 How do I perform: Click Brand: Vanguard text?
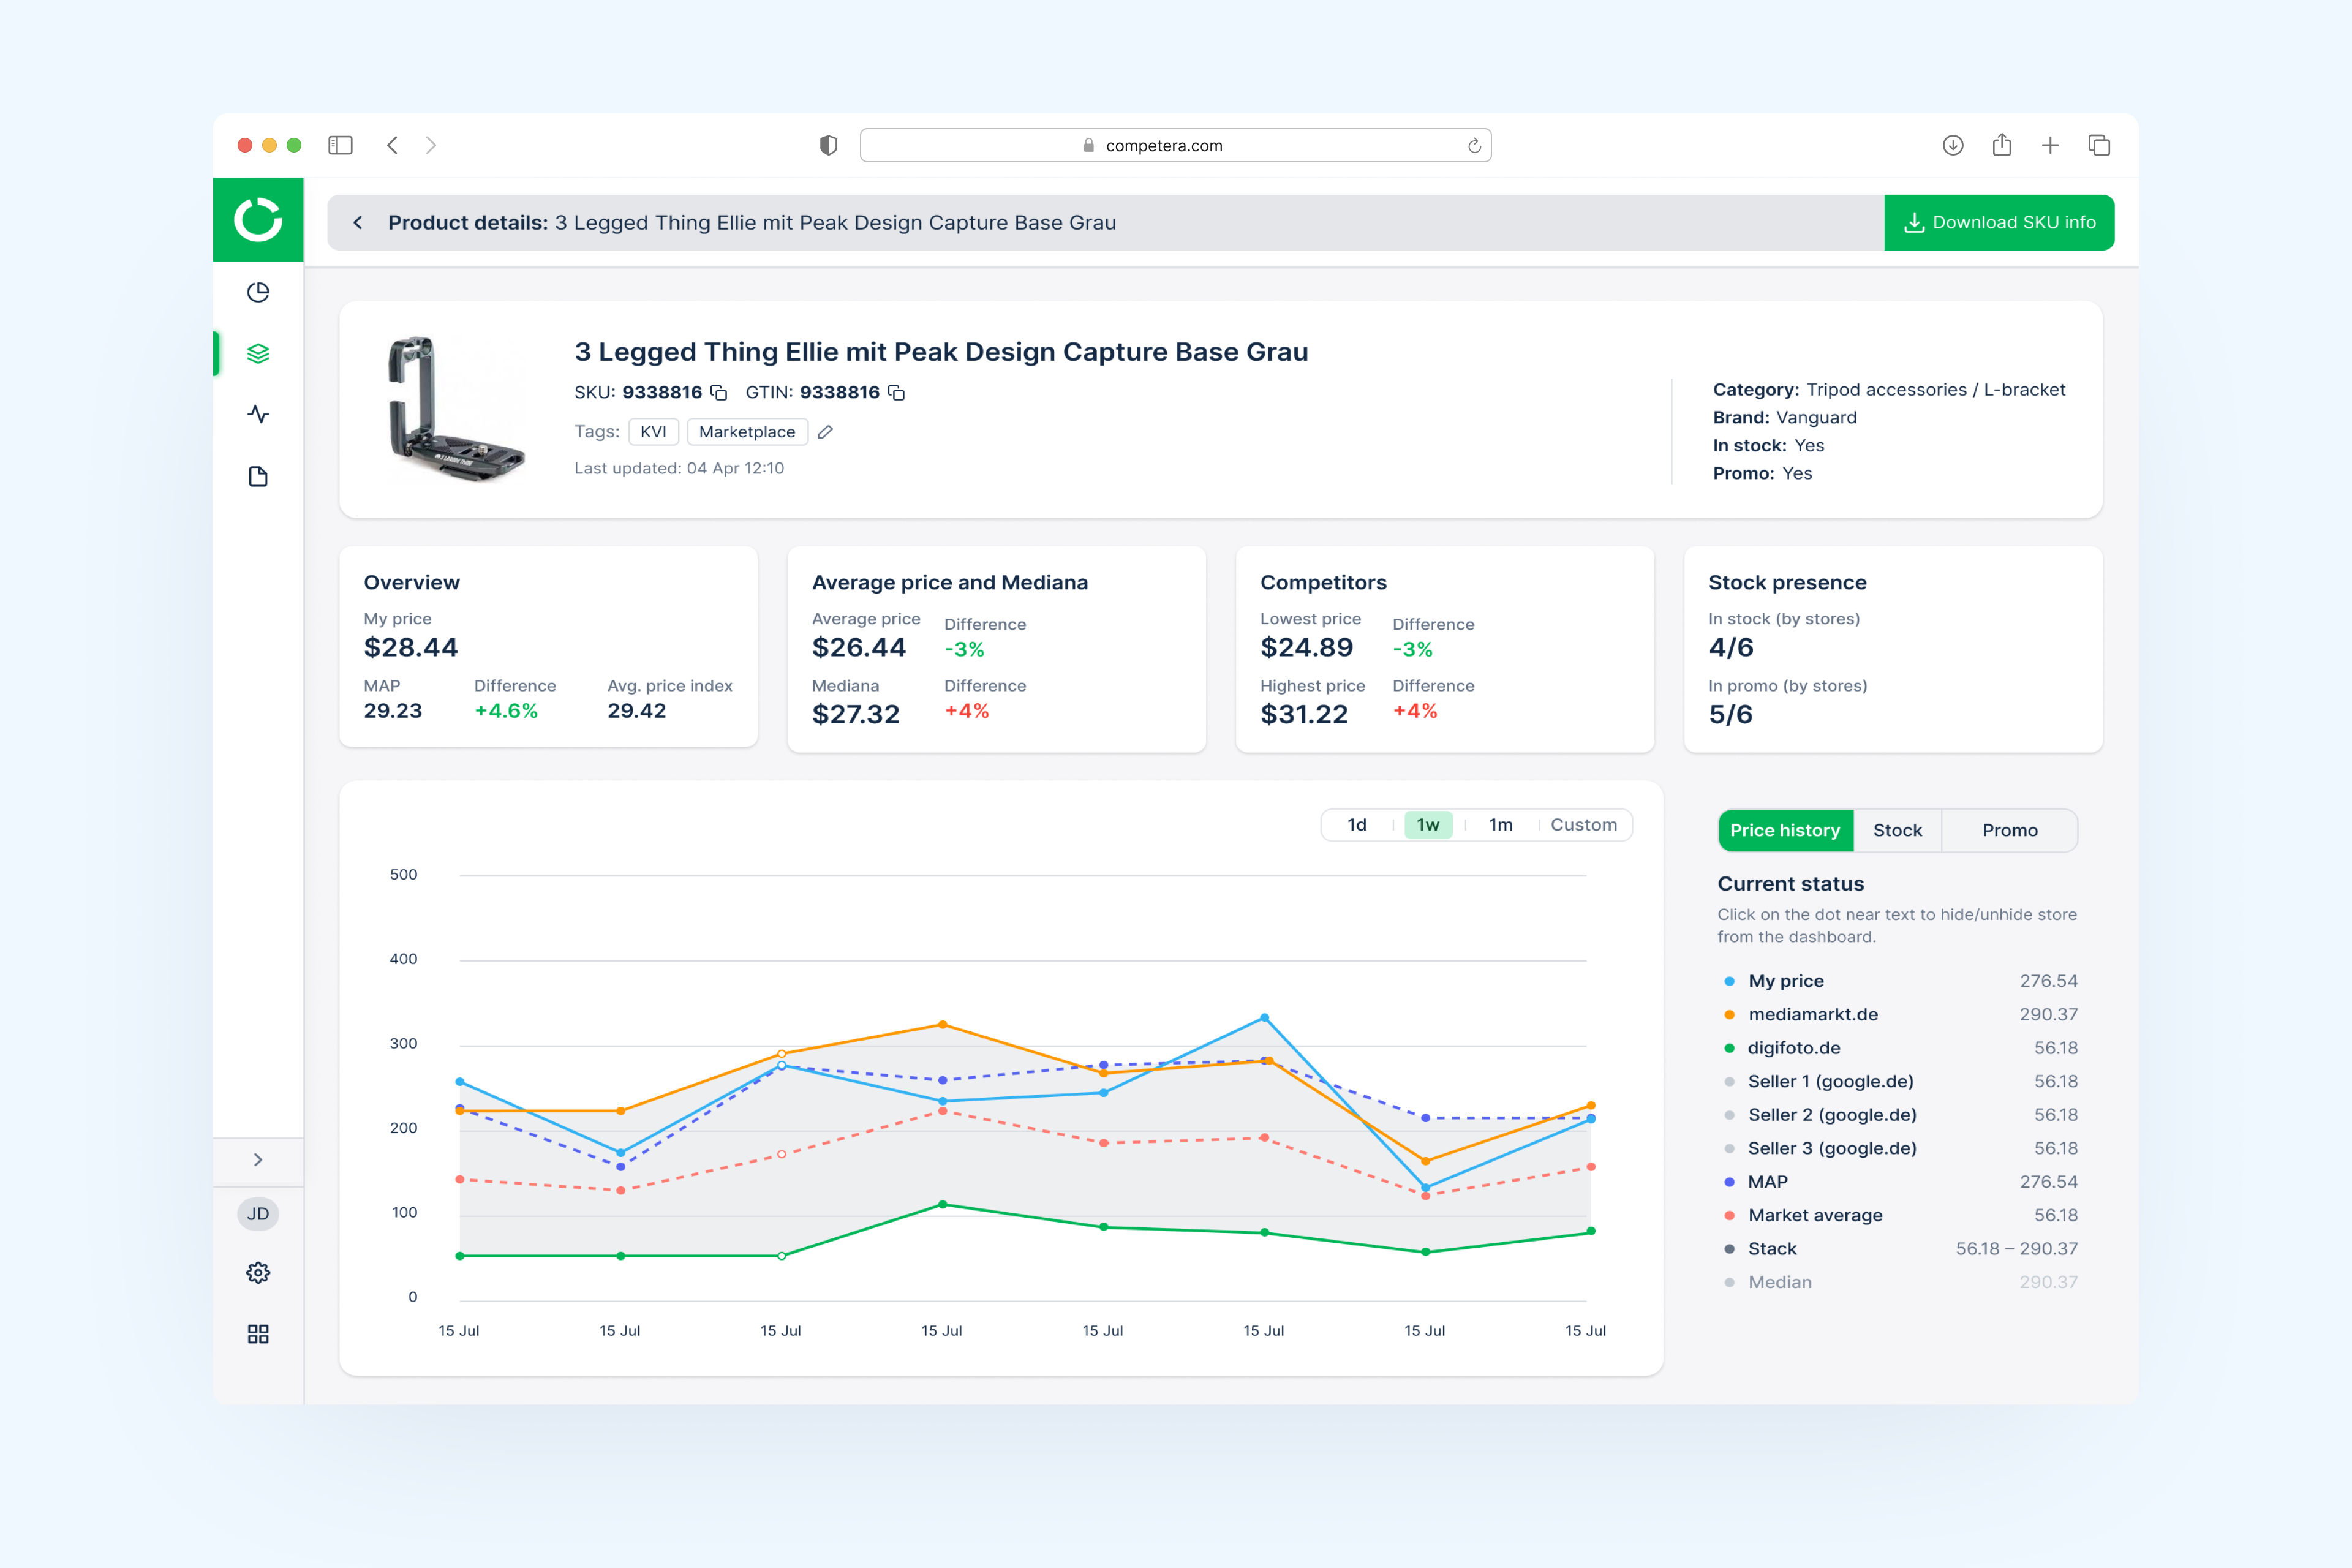[1784, 418]
